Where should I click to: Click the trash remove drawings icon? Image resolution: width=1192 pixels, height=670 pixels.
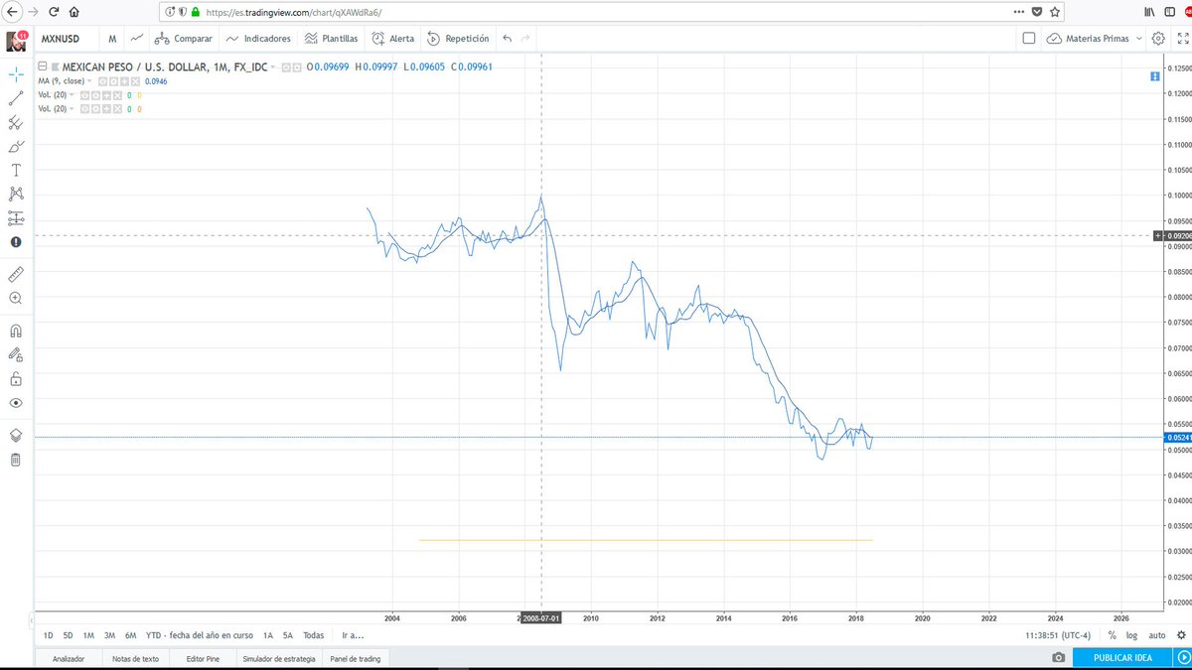coord(16,460)
